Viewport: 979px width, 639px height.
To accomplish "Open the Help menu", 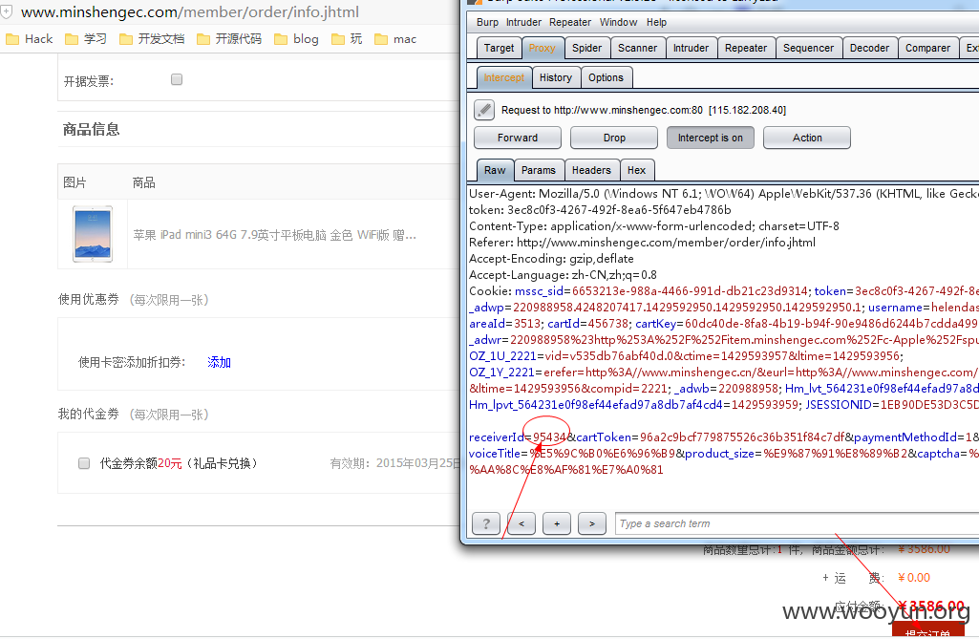I will tap(656, 23).
